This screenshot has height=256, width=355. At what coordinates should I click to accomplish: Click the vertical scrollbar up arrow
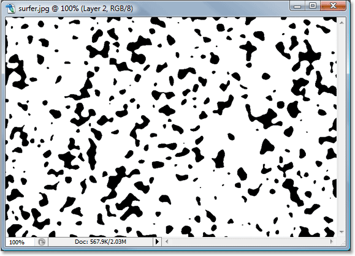(x=342, y=23)
